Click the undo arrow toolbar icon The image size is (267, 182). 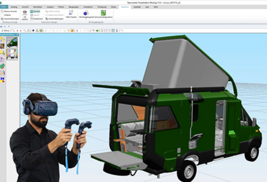click(122, 31)
